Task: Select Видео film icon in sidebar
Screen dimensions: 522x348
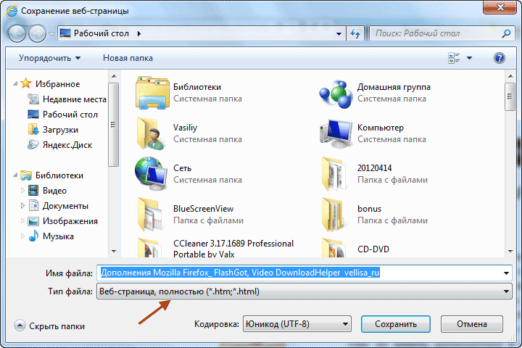Action: pyautogui.click(x=33, y=191)
